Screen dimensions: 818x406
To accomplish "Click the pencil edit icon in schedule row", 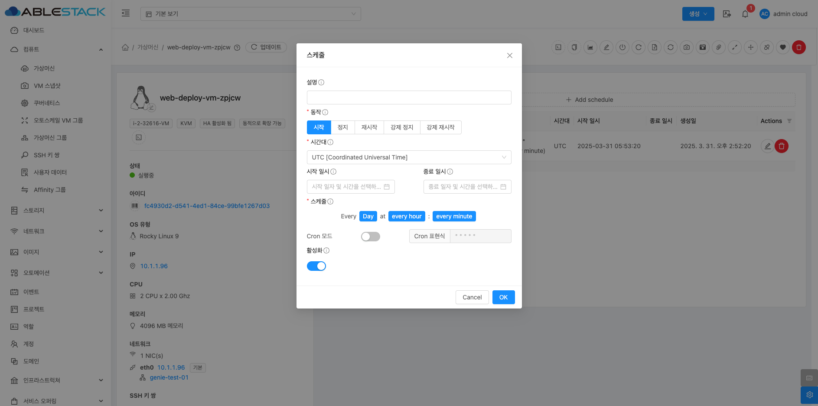I will click(767, 146).
